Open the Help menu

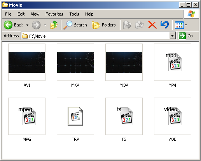[x=89, y=14]
